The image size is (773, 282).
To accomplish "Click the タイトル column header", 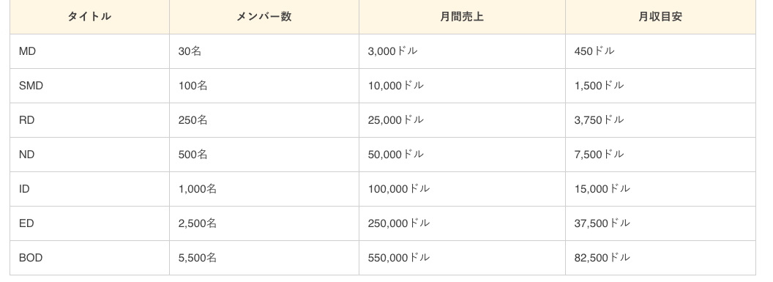I will pos(90,17).
